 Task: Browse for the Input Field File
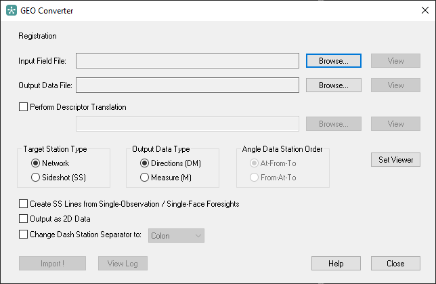coord(334,61)
